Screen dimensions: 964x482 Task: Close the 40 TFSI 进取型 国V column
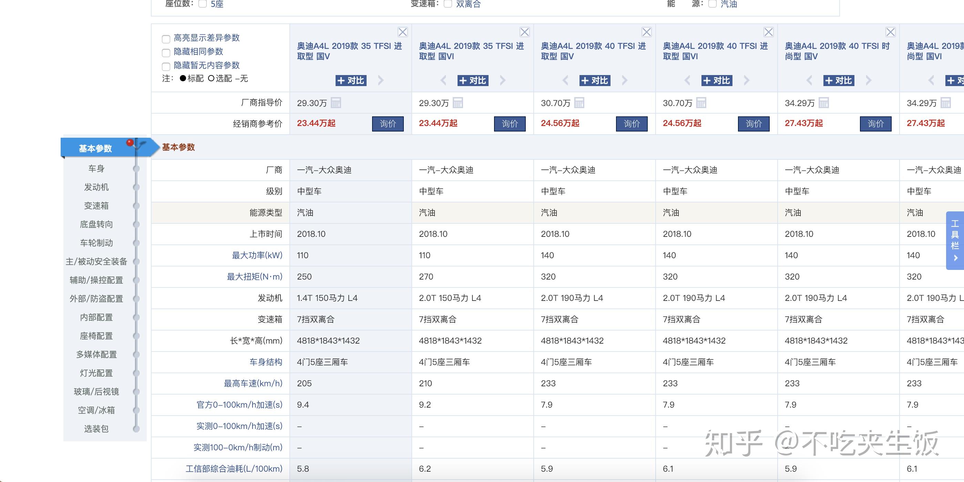tap(647, 32)
